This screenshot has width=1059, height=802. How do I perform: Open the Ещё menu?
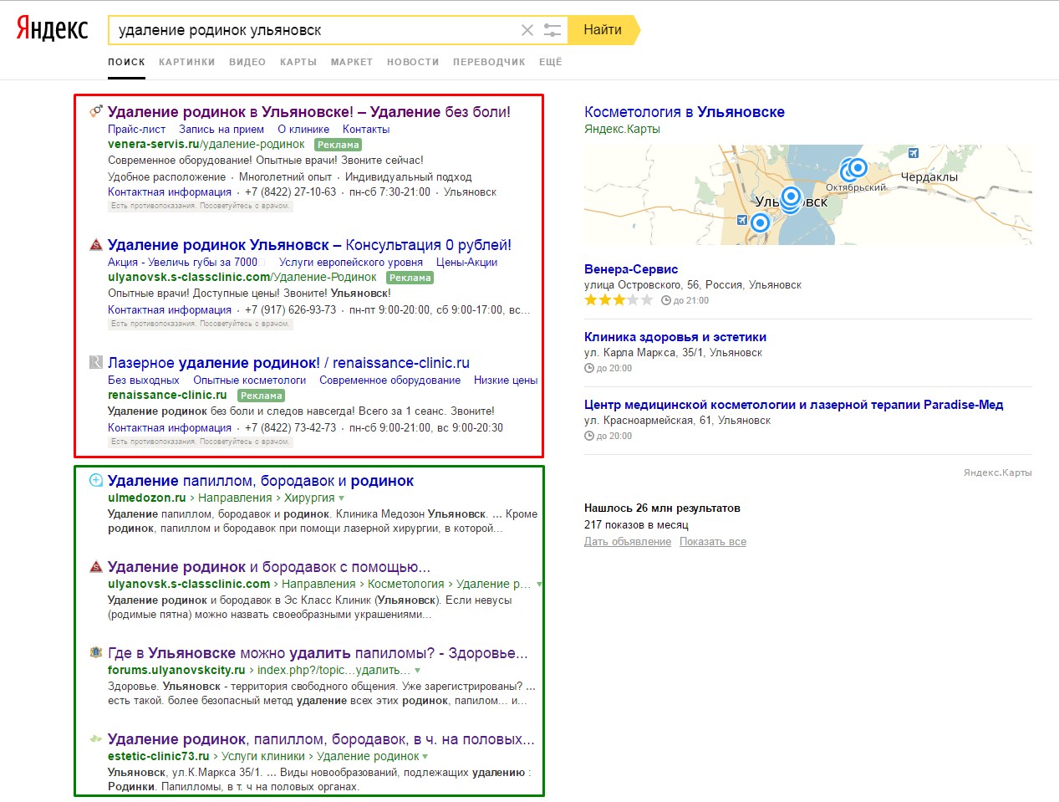tap(551, 62)
